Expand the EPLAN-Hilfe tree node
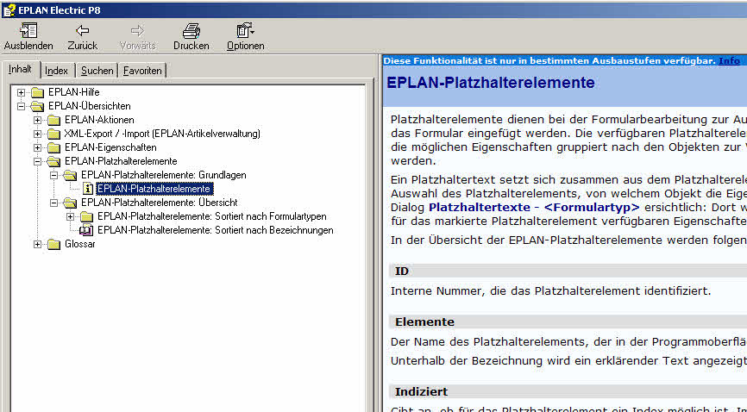 pyautogui.click(x=21, y=92)
